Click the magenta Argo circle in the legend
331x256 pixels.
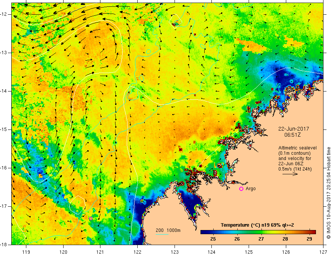point(241,189)
